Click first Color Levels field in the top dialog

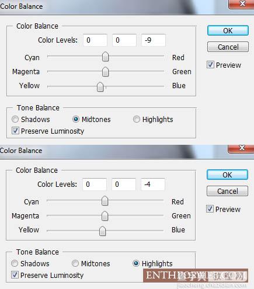(x=95, y=40)
